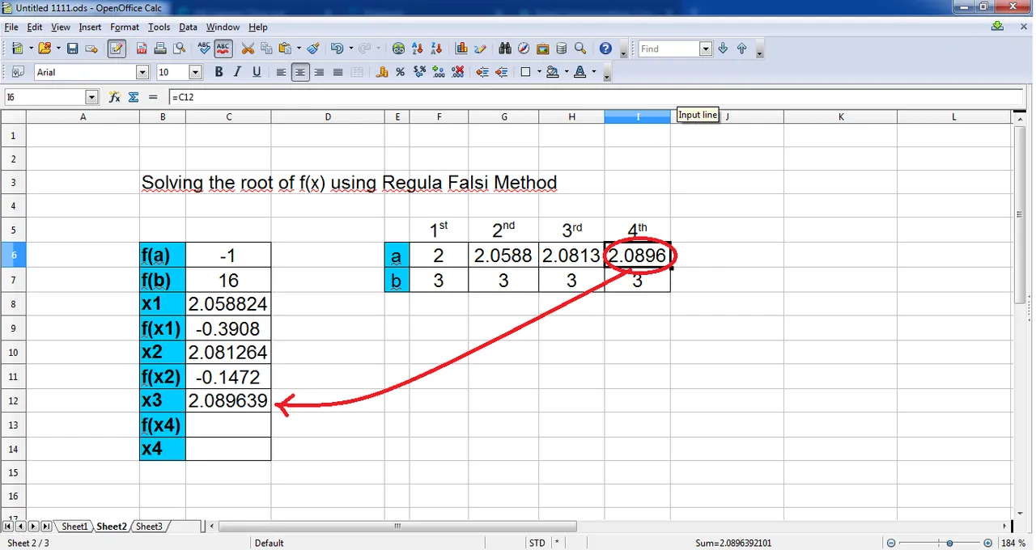
Task: Open the Insert menu
Action: tap(90, 27)
